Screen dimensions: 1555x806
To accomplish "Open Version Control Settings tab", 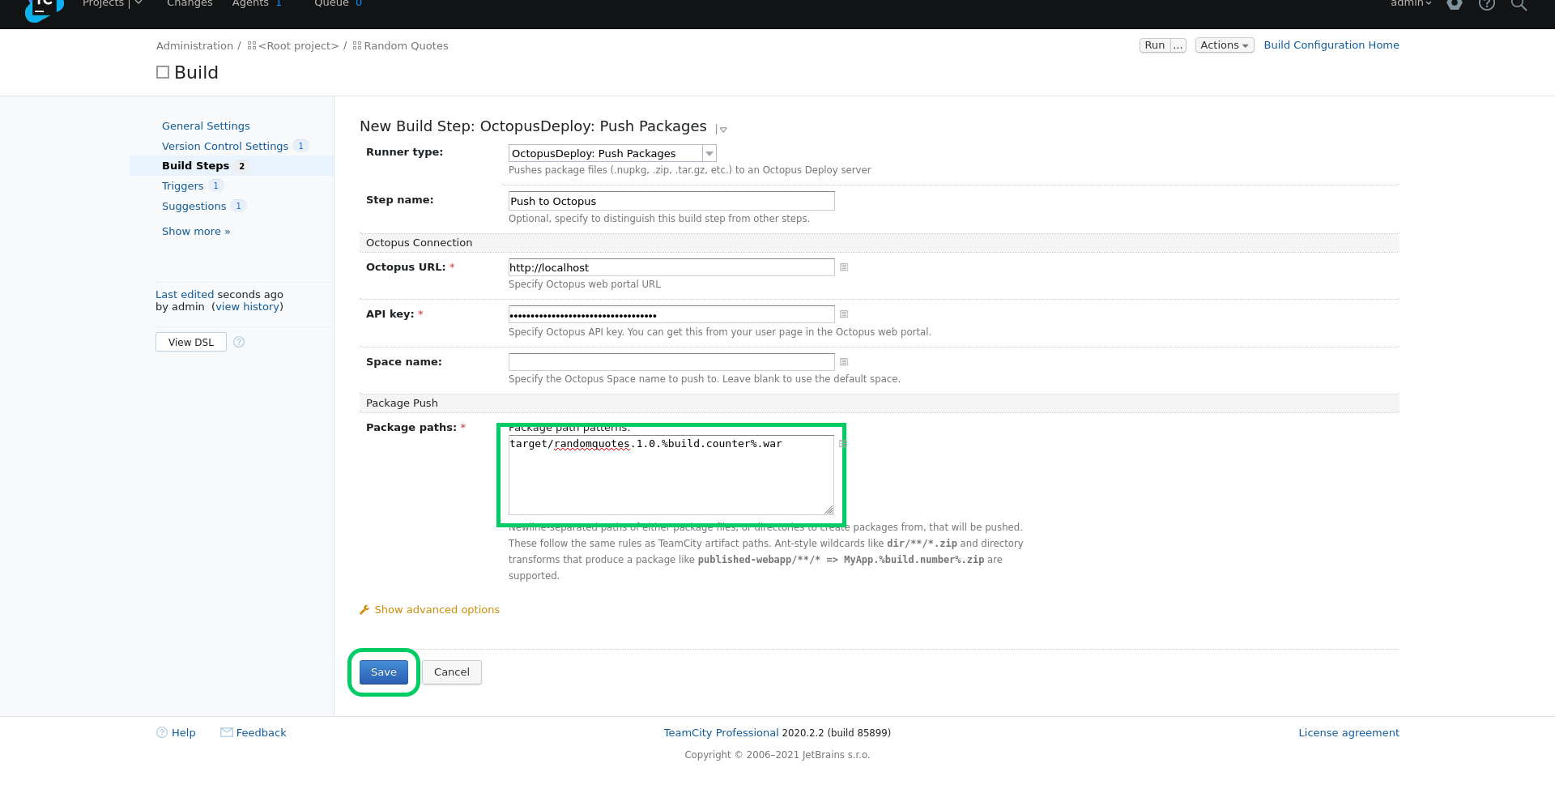I will click(225, 147).
